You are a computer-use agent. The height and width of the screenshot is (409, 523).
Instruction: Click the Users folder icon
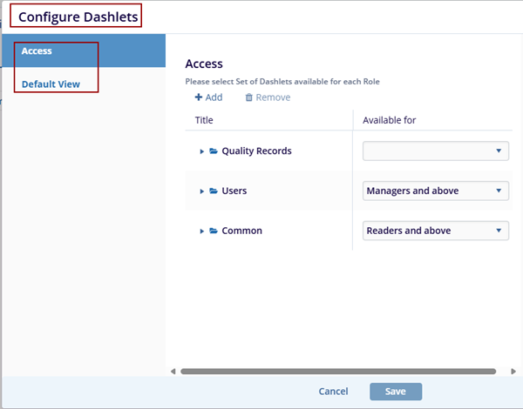click(214, 191)
